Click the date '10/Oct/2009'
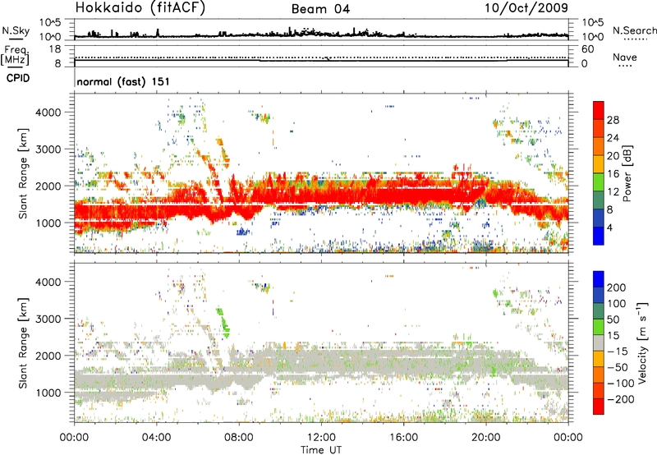Image resolution: width=657 pixels, height=455 pixels. tap(526, 8)
